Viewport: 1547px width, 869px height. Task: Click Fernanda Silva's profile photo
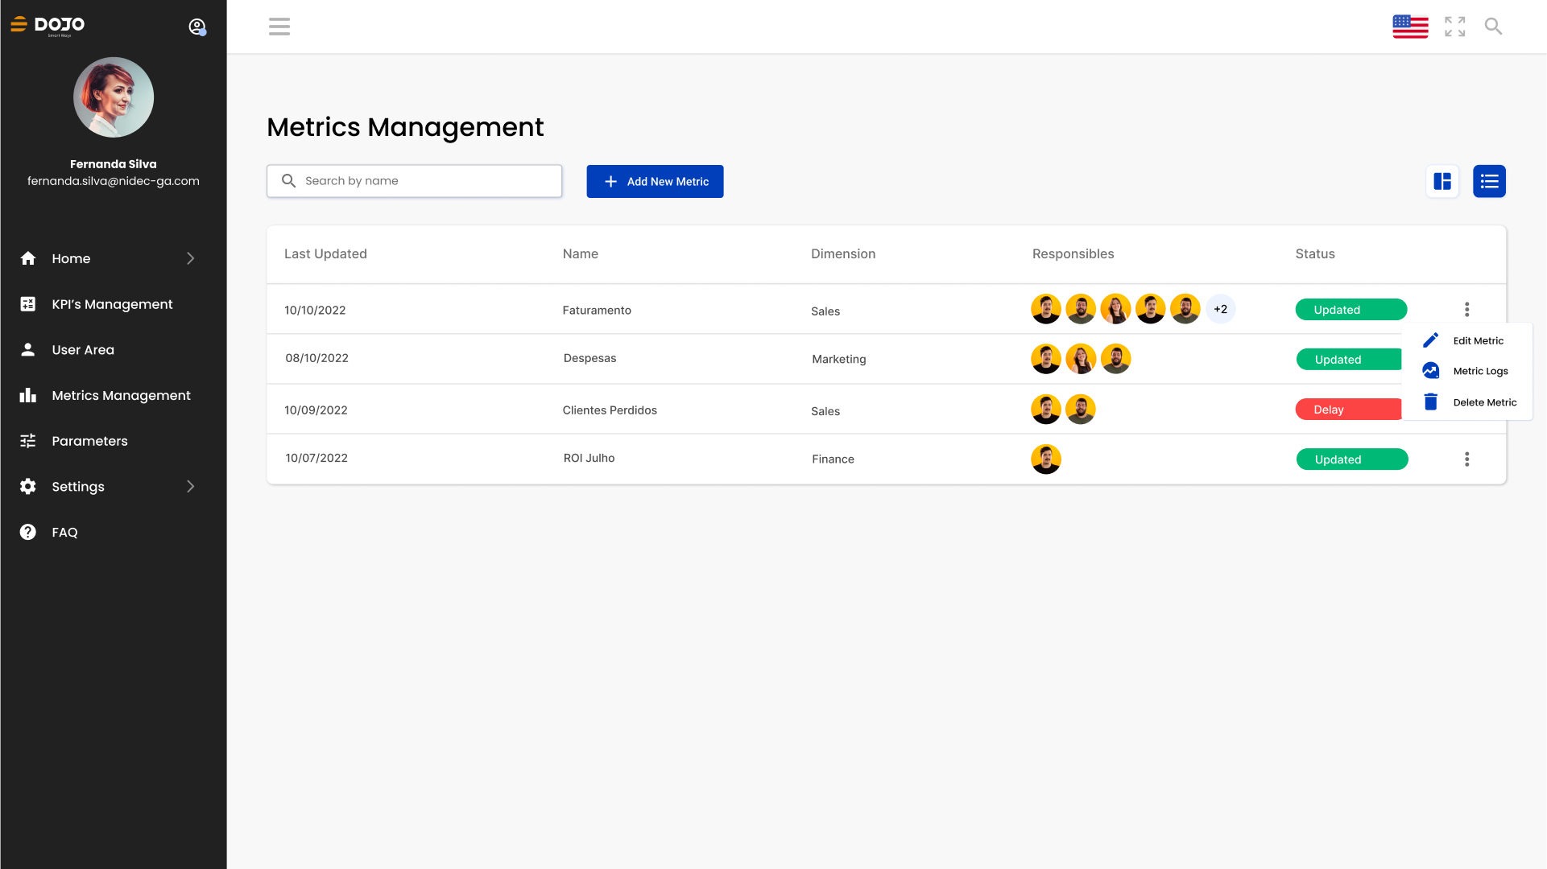(114, 97)
